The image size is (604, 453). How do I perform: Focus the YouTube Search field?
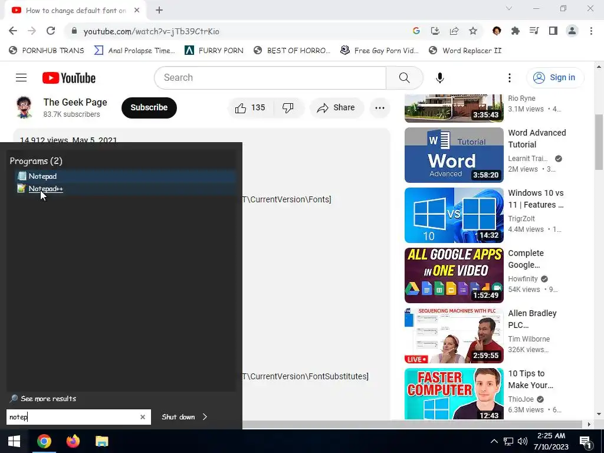270,77
